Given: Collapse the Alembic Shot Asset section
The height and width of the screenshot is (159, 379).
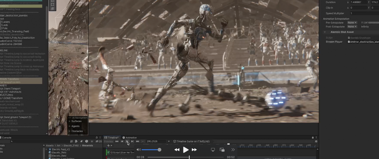Looking at the screenshot, I should (x=325, y=32).
